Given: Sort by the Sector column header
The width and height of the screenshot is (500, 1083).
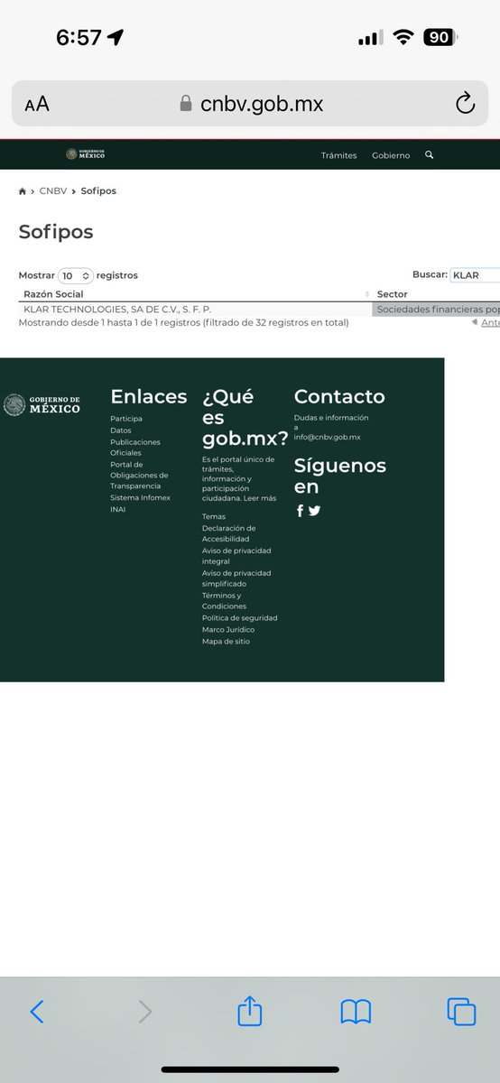Looking at the screenshot, I should (436, 294).
